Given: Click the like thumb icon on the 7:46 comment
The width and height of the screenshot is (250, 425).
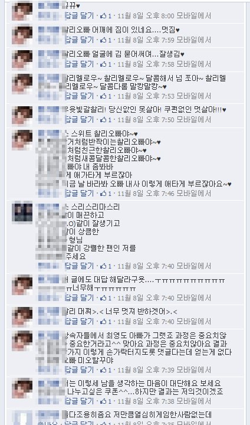Looking at the screenshot, I should click(103, 194).
